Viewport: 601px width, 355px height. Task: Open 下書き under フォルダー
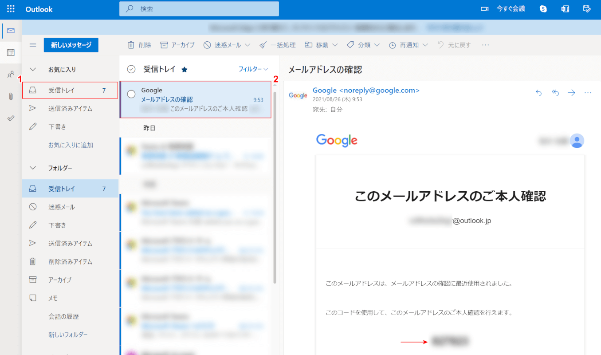pyautogui.click(x=70, y=225)
